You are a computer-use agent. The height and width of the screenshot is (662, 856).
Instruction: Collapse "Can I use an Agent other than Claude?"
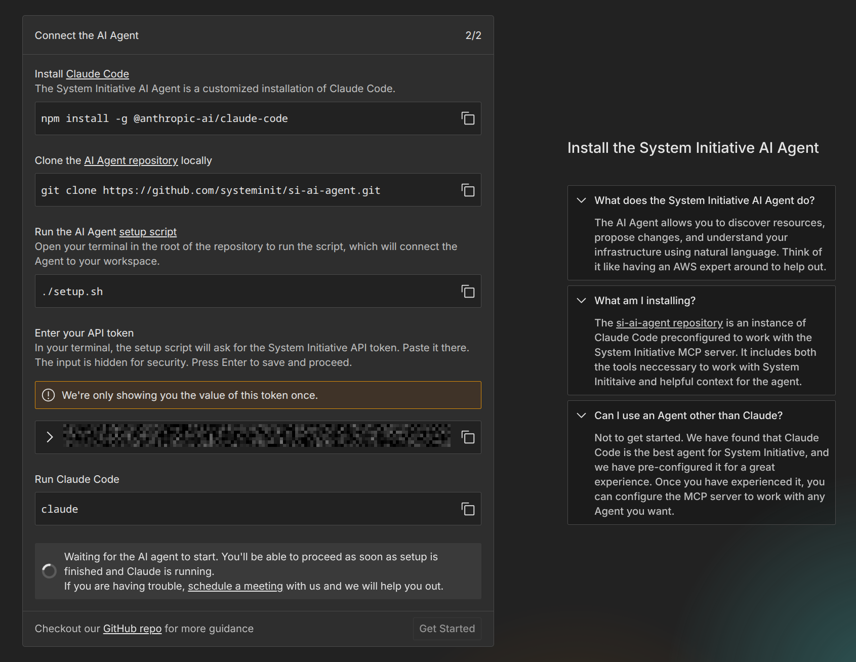click(x=582, y=416)
